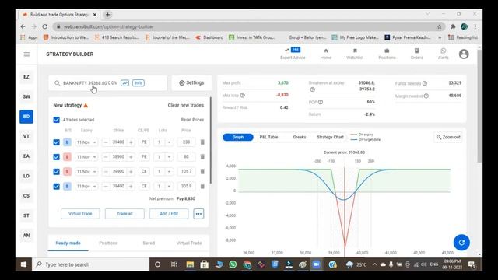
Task: Open the Orders icon
Action: tap(416, 51)
